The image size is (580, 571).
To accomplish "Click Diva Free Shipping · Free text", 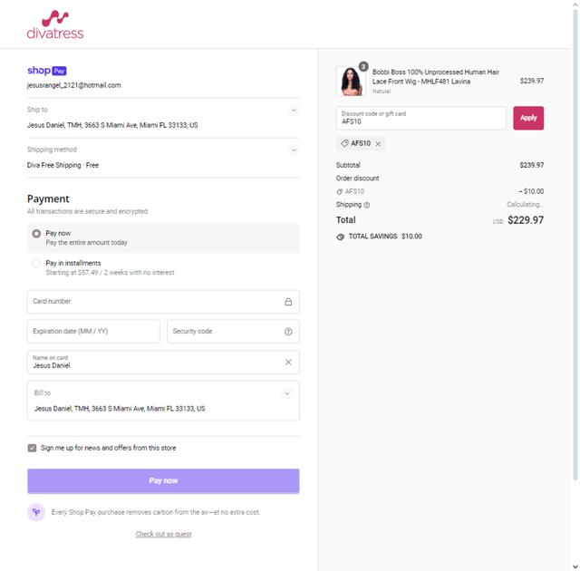I will 63,165.
